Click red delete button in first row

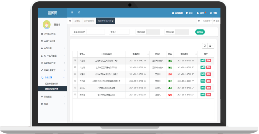tap(209, 61)
